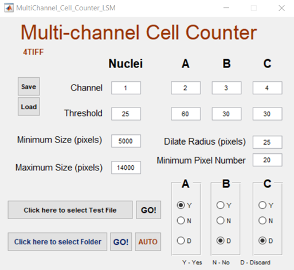Click 'Click here to select Folder' button
Viewport: 294px width, 270px height.
(57, 241)
